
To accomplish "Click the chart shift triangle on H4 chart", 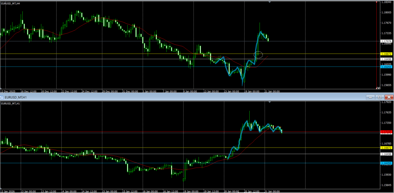I will point(269,2).
